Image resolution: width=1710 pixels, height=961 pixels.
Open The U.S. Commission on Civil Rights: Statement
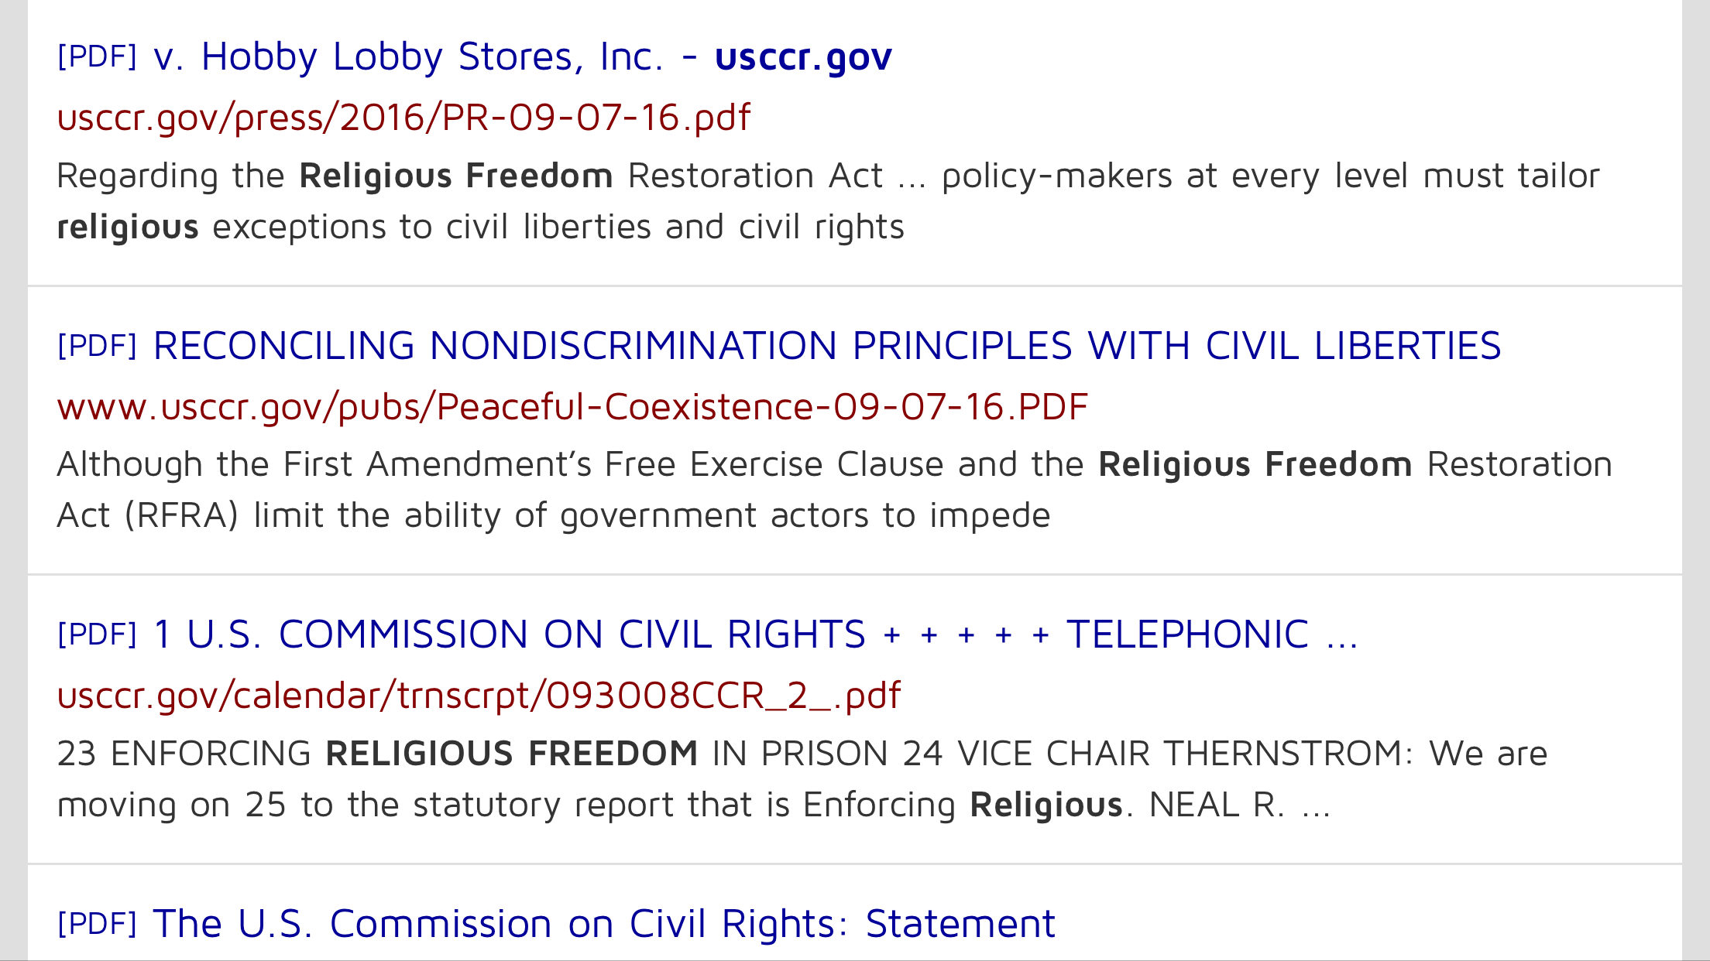coord(604,924)
